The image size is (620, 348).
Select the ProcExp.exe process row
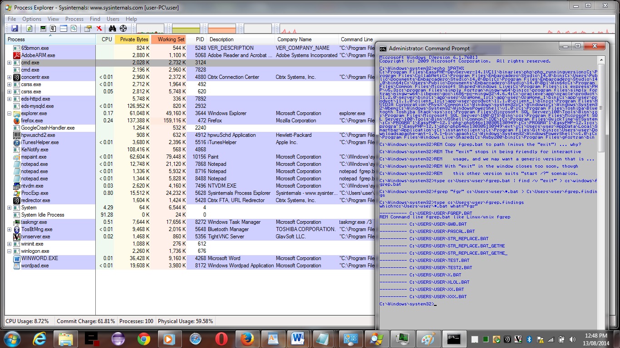click(189, 193)
